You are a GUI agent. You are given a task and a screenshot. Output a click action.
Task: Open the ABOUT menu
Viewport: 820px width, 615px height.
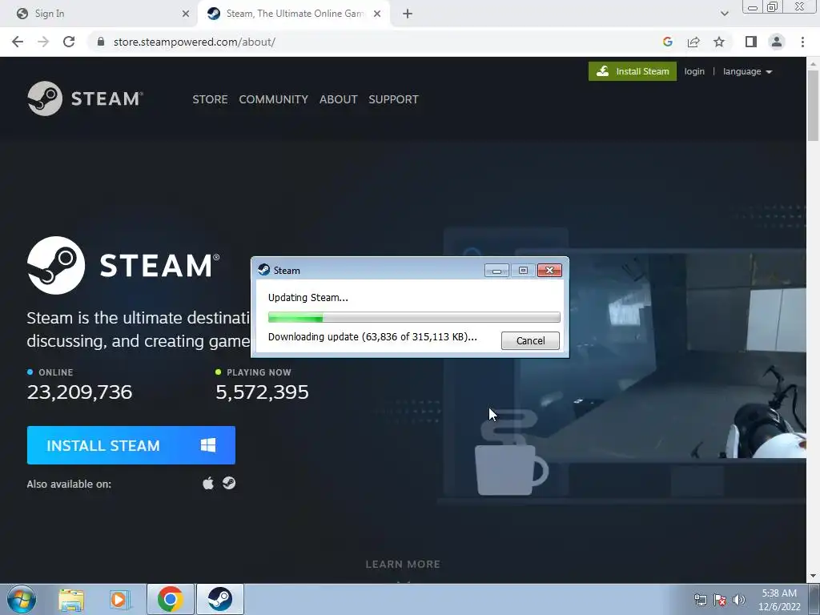[339, 99]
